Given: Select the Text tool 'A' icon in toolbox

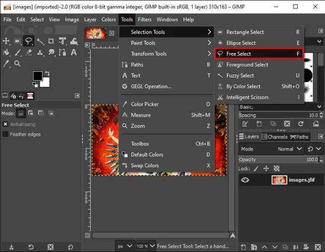Looking at the screenshot, I should click(74, 52).
